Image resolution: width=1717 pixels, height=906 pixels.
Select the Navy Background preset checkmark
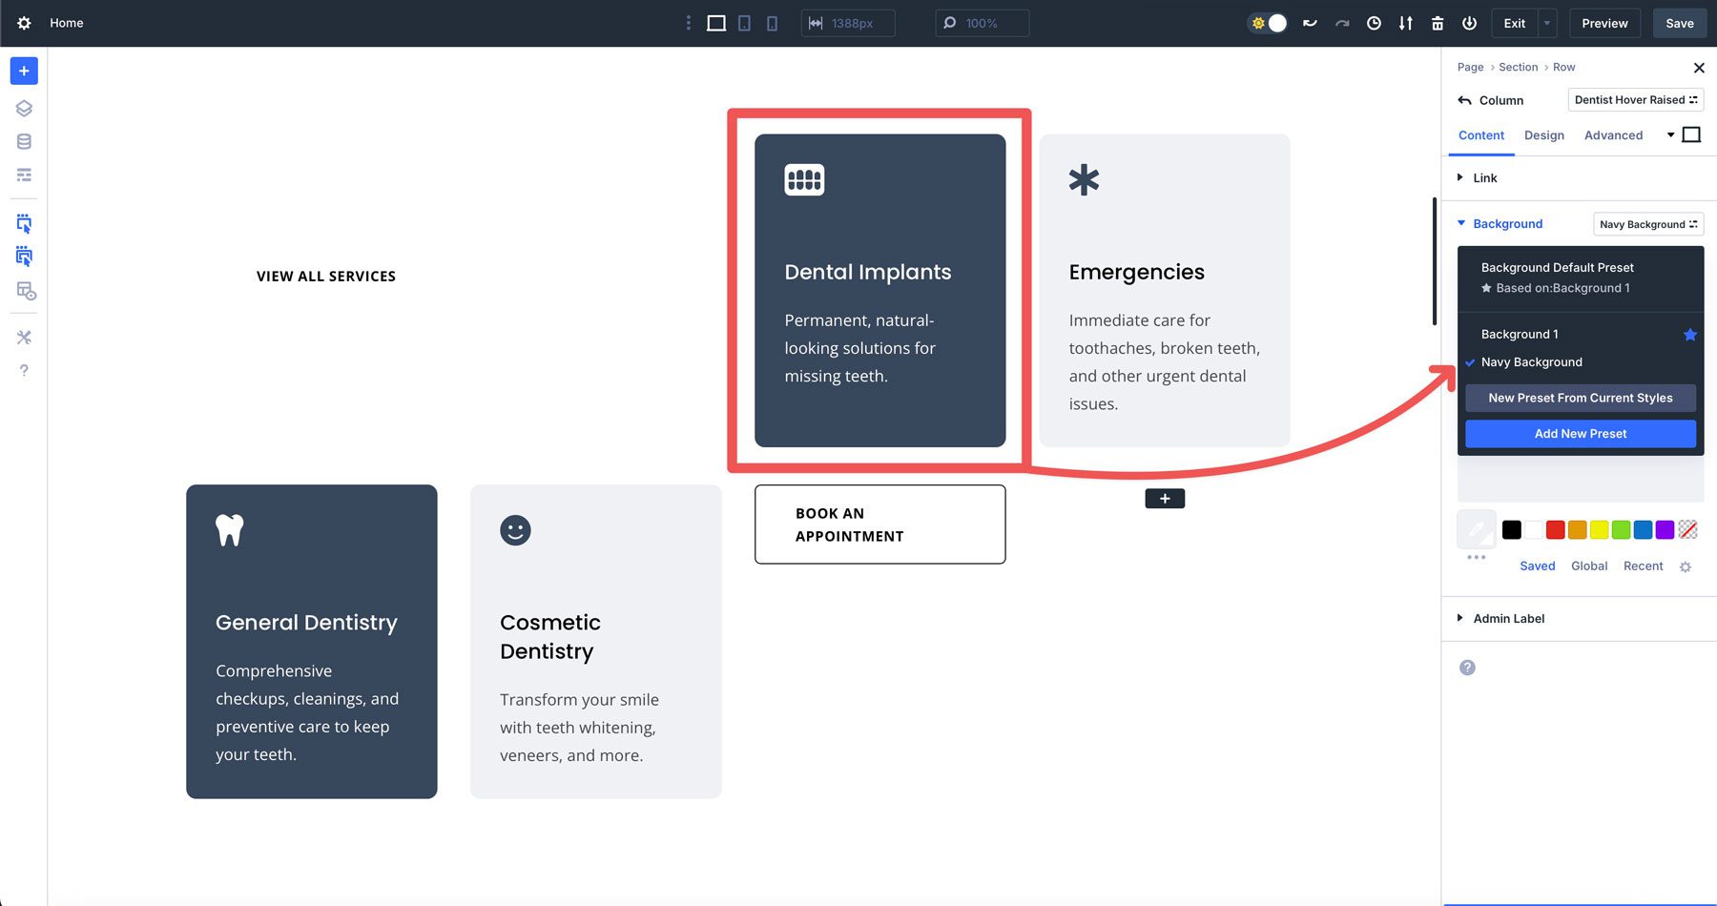1472,362
